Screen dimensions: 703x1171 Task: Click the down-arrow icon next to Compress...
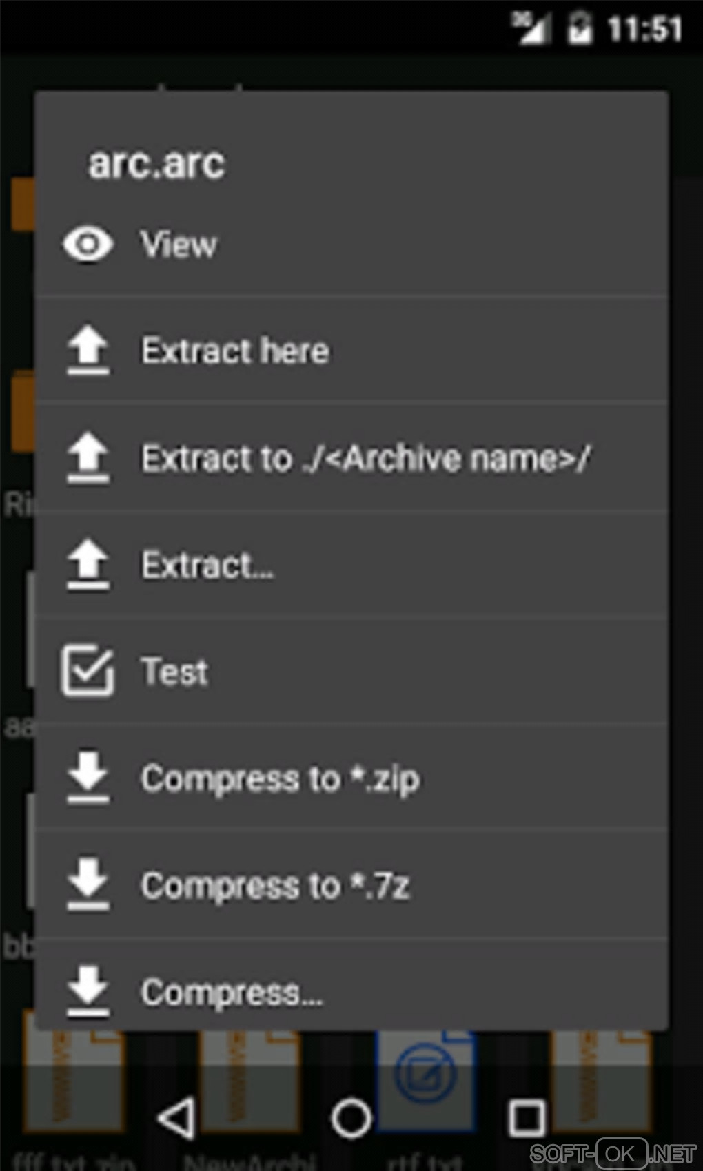(88, 992)
